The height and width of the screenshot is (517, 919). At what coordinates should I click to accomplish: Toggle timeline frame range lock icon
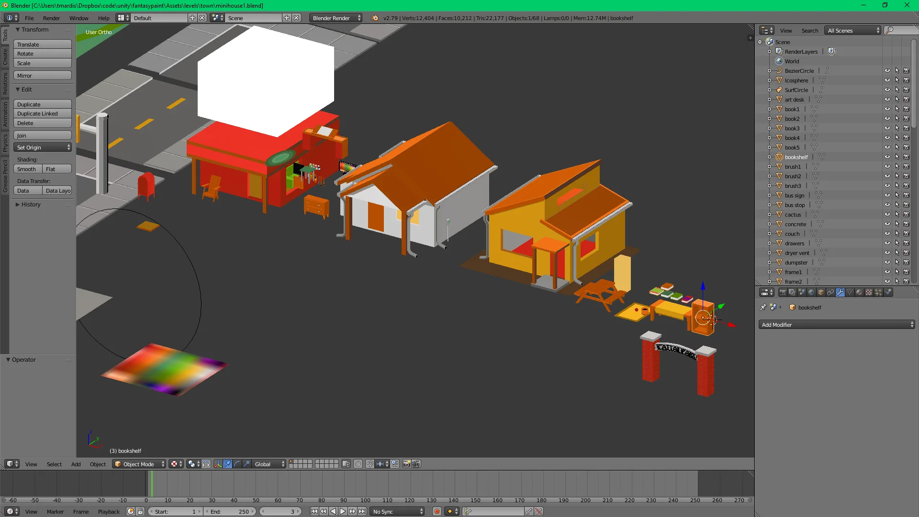coord(140,511)
